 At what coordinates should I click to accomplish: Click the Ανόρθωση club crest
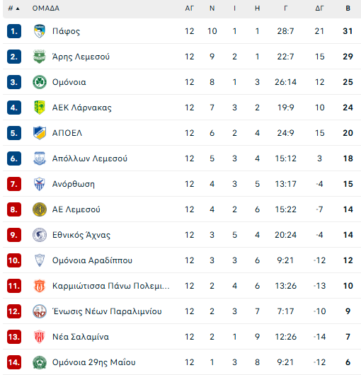pos(40,184)
